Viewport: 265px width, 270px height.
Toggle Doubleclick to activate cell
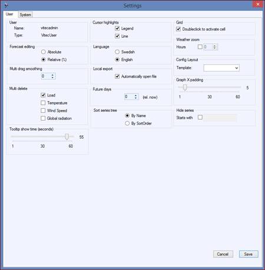(x=178, y=29)
